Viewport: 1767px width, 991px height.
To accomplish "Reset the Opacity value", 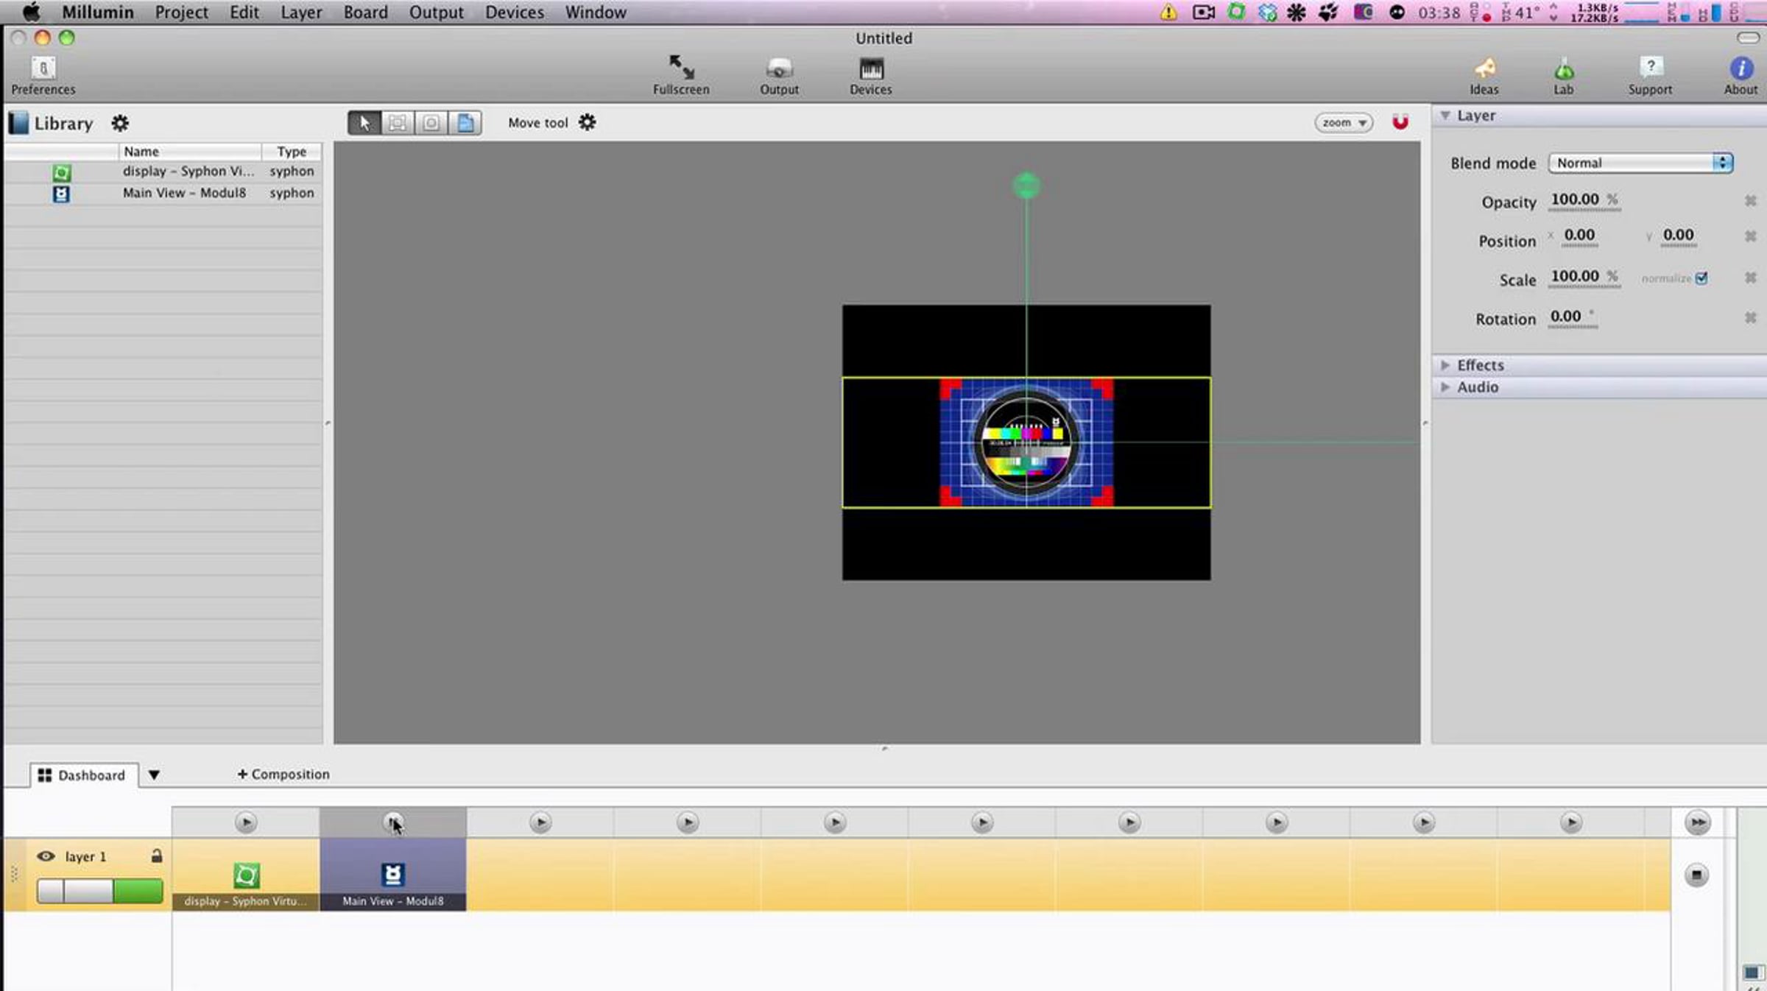I will (1751, 200).
